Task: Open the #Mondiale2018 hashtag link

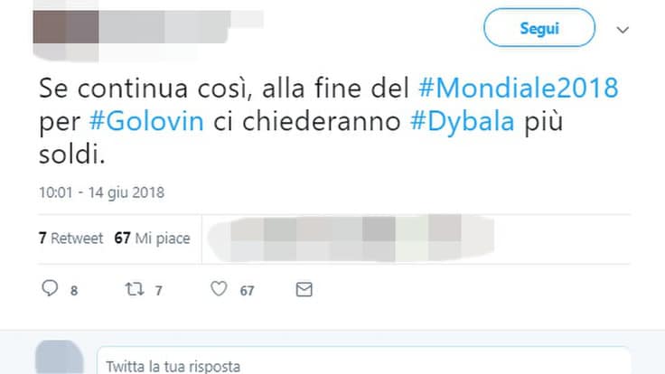Action: point(519,88)
